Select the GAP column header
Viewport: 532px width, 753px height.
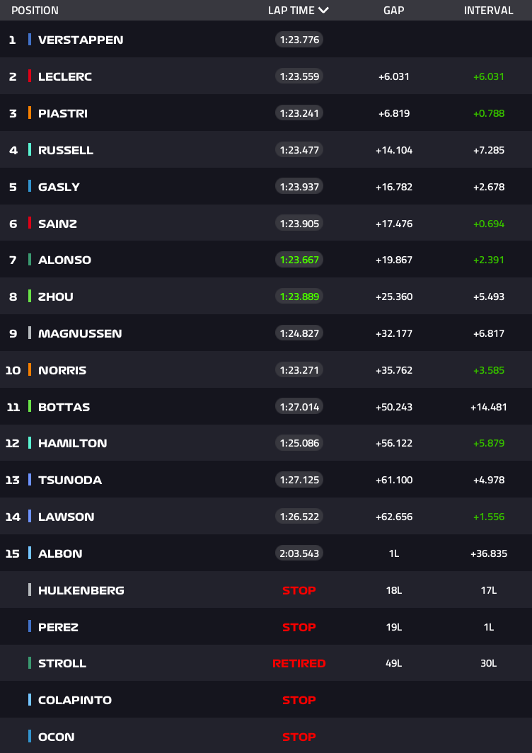point(394,10)
